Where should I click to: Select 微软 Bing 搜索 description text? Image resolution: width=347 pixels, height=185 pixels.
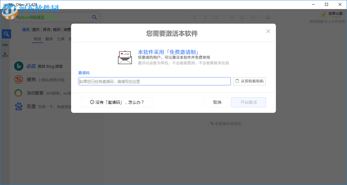tap(50, 66)
